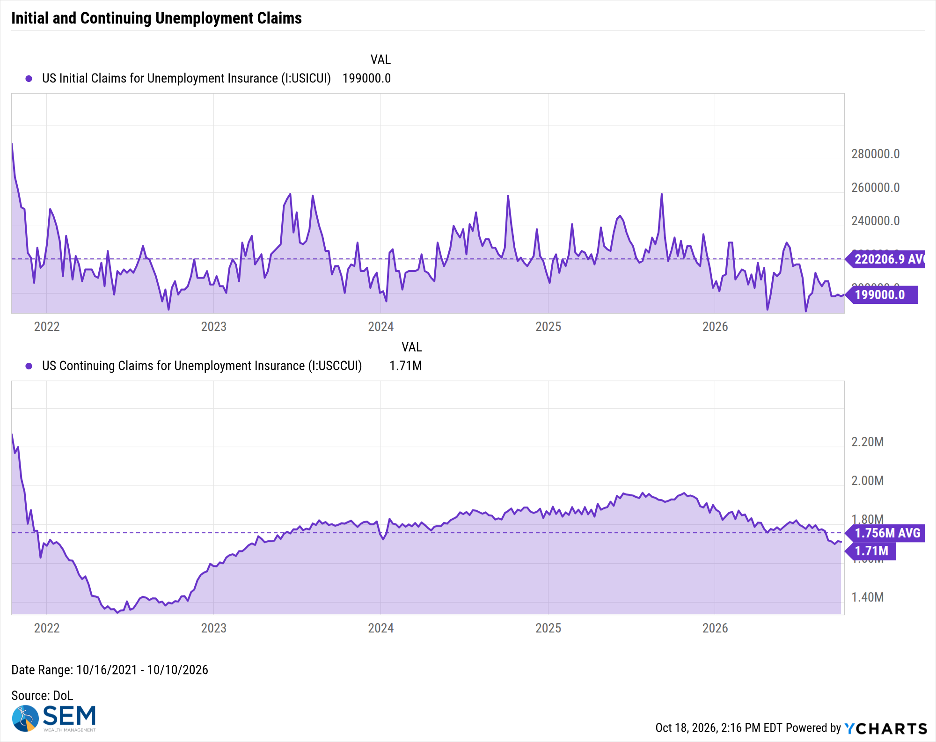Click the VAL header above the top legend
Viewport: 936px width, 742px height.
tap(380, 59)
